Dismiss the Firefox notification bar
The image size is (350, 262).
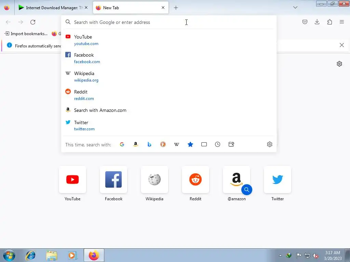point(341,45)
